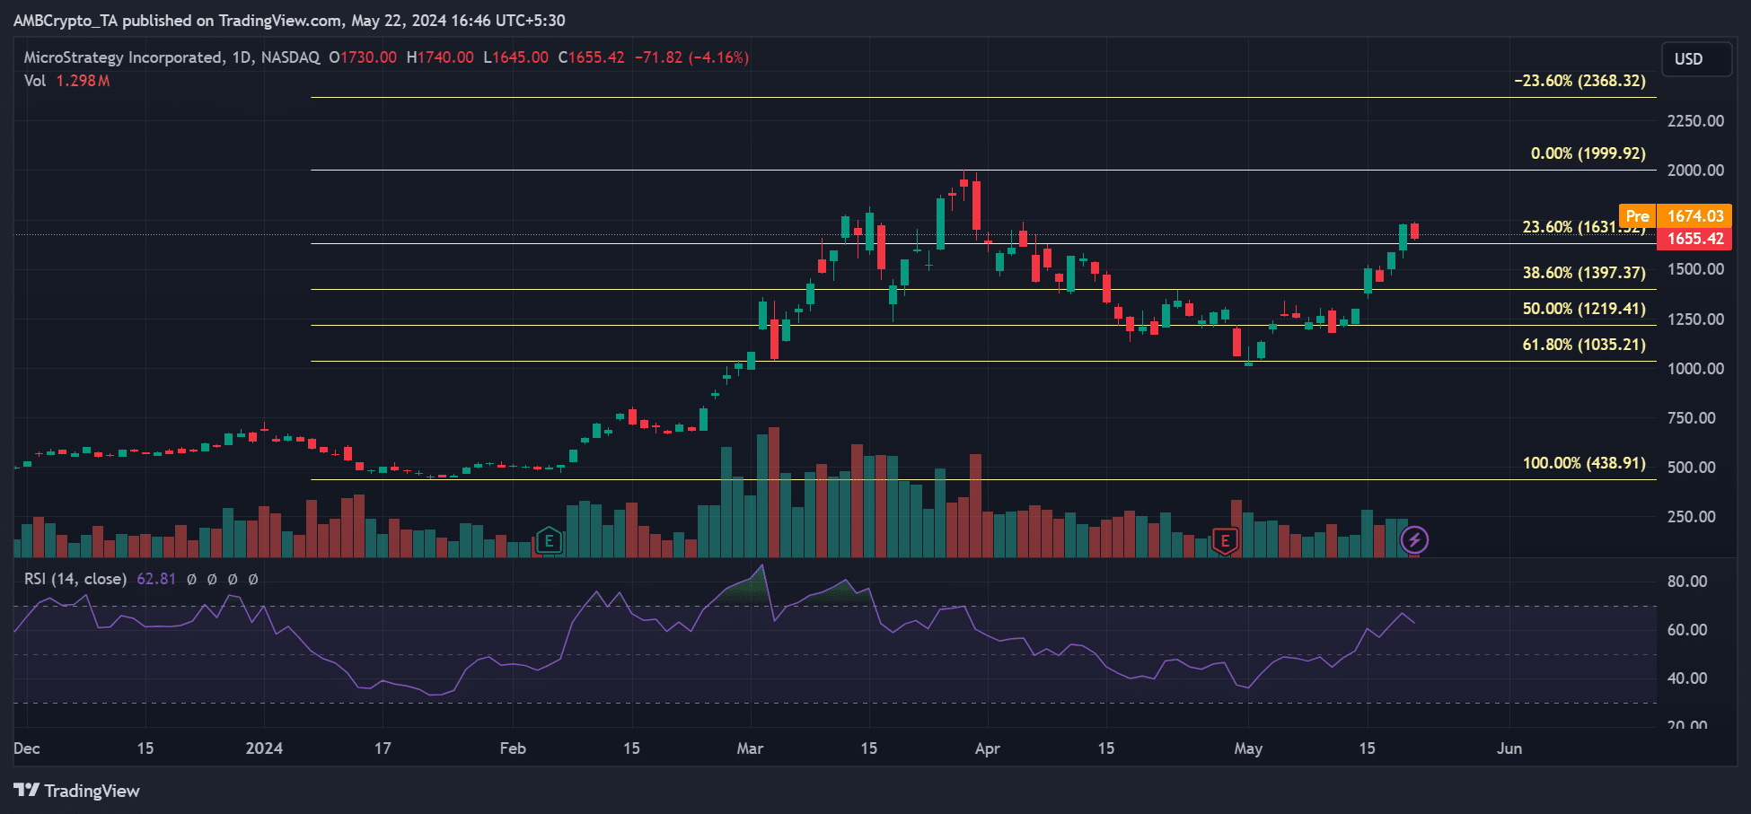Screen dimensions: 1751x814
Task: Select the 0.00% (1999.92) Fibonacci label
Action: pyautogui.click(x=1588, y=153)
